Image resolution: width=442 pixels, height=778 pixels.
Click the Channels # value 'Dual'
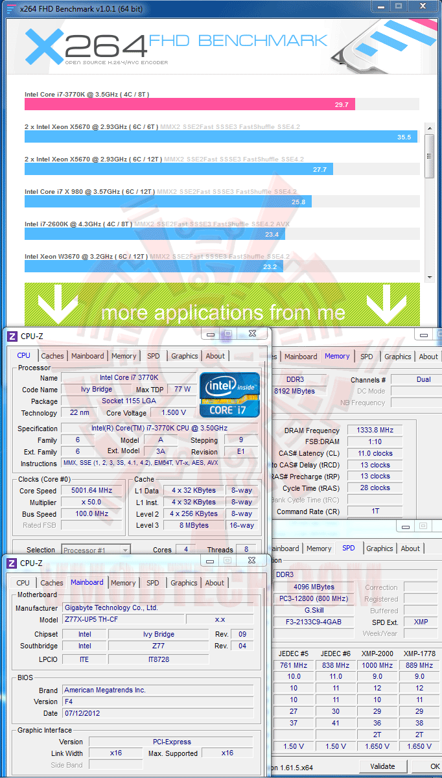click(x=416, y=379)
